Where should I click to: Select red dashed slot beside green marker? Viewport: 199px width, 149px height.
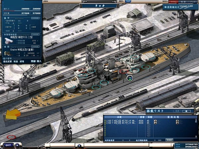coord(124,71)
